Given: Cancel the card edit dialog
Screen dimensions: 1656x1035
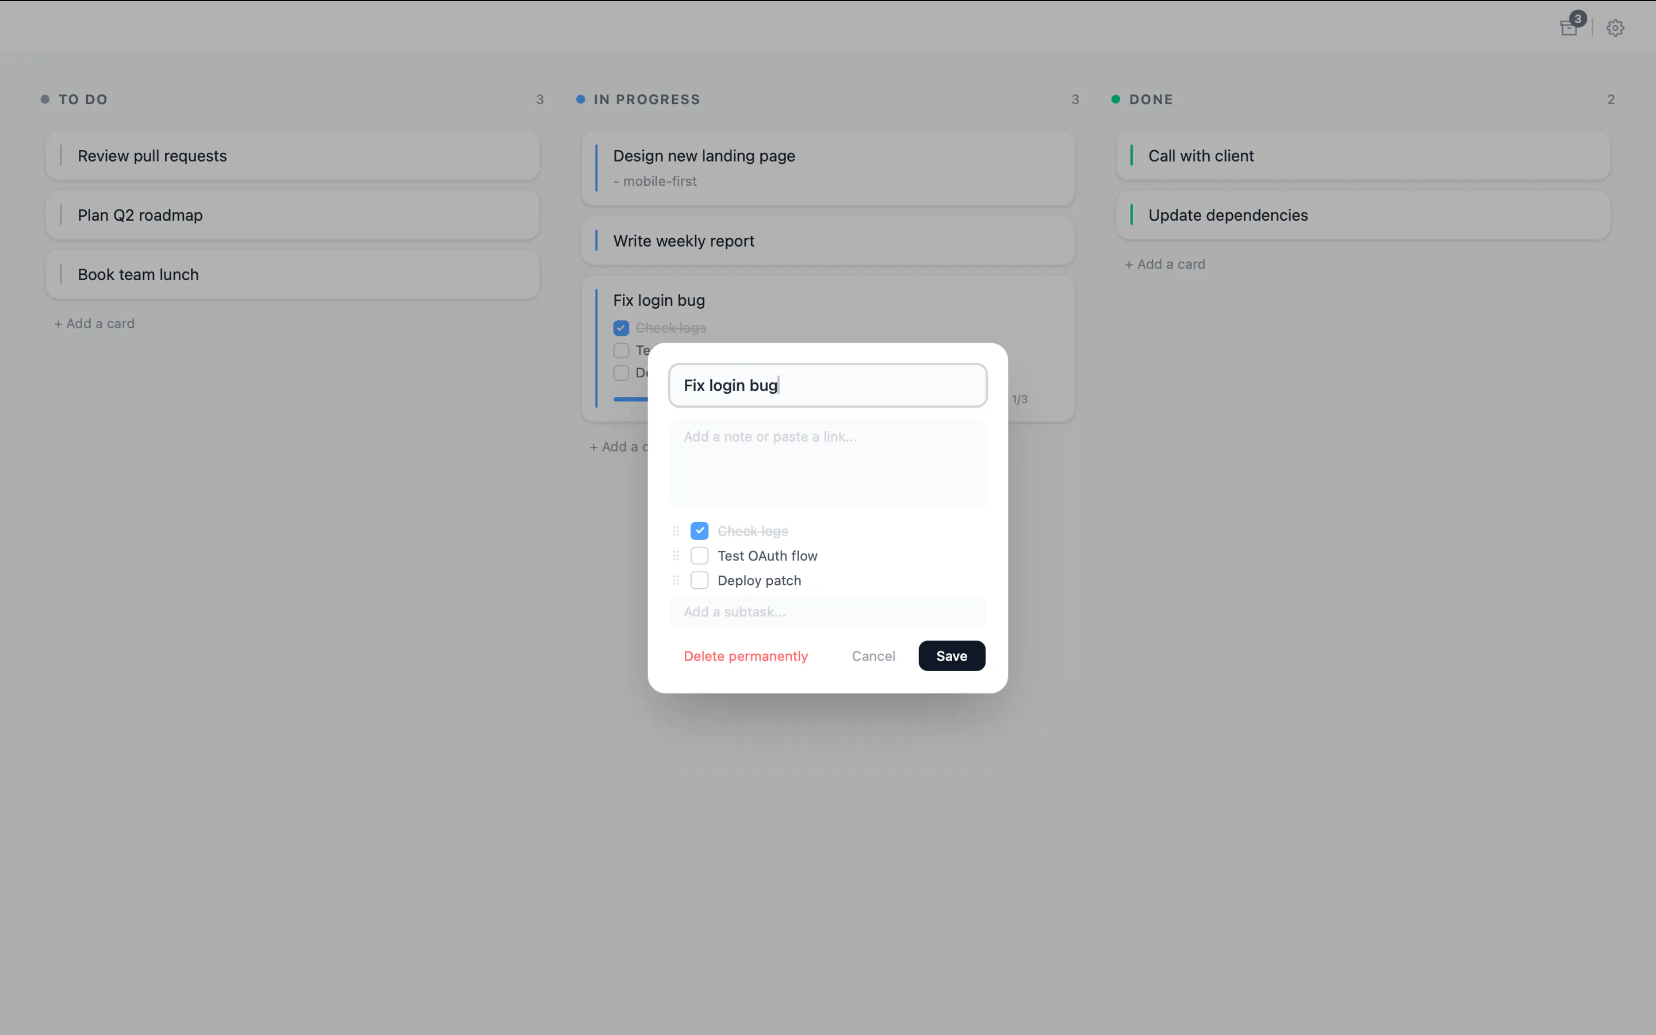Looking at the screenshot, I should pos(873,655).
